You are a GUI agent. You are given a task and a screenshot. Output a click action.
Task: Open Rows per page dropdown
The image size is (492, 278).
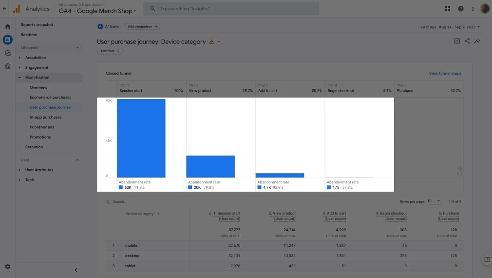point(434,201)
